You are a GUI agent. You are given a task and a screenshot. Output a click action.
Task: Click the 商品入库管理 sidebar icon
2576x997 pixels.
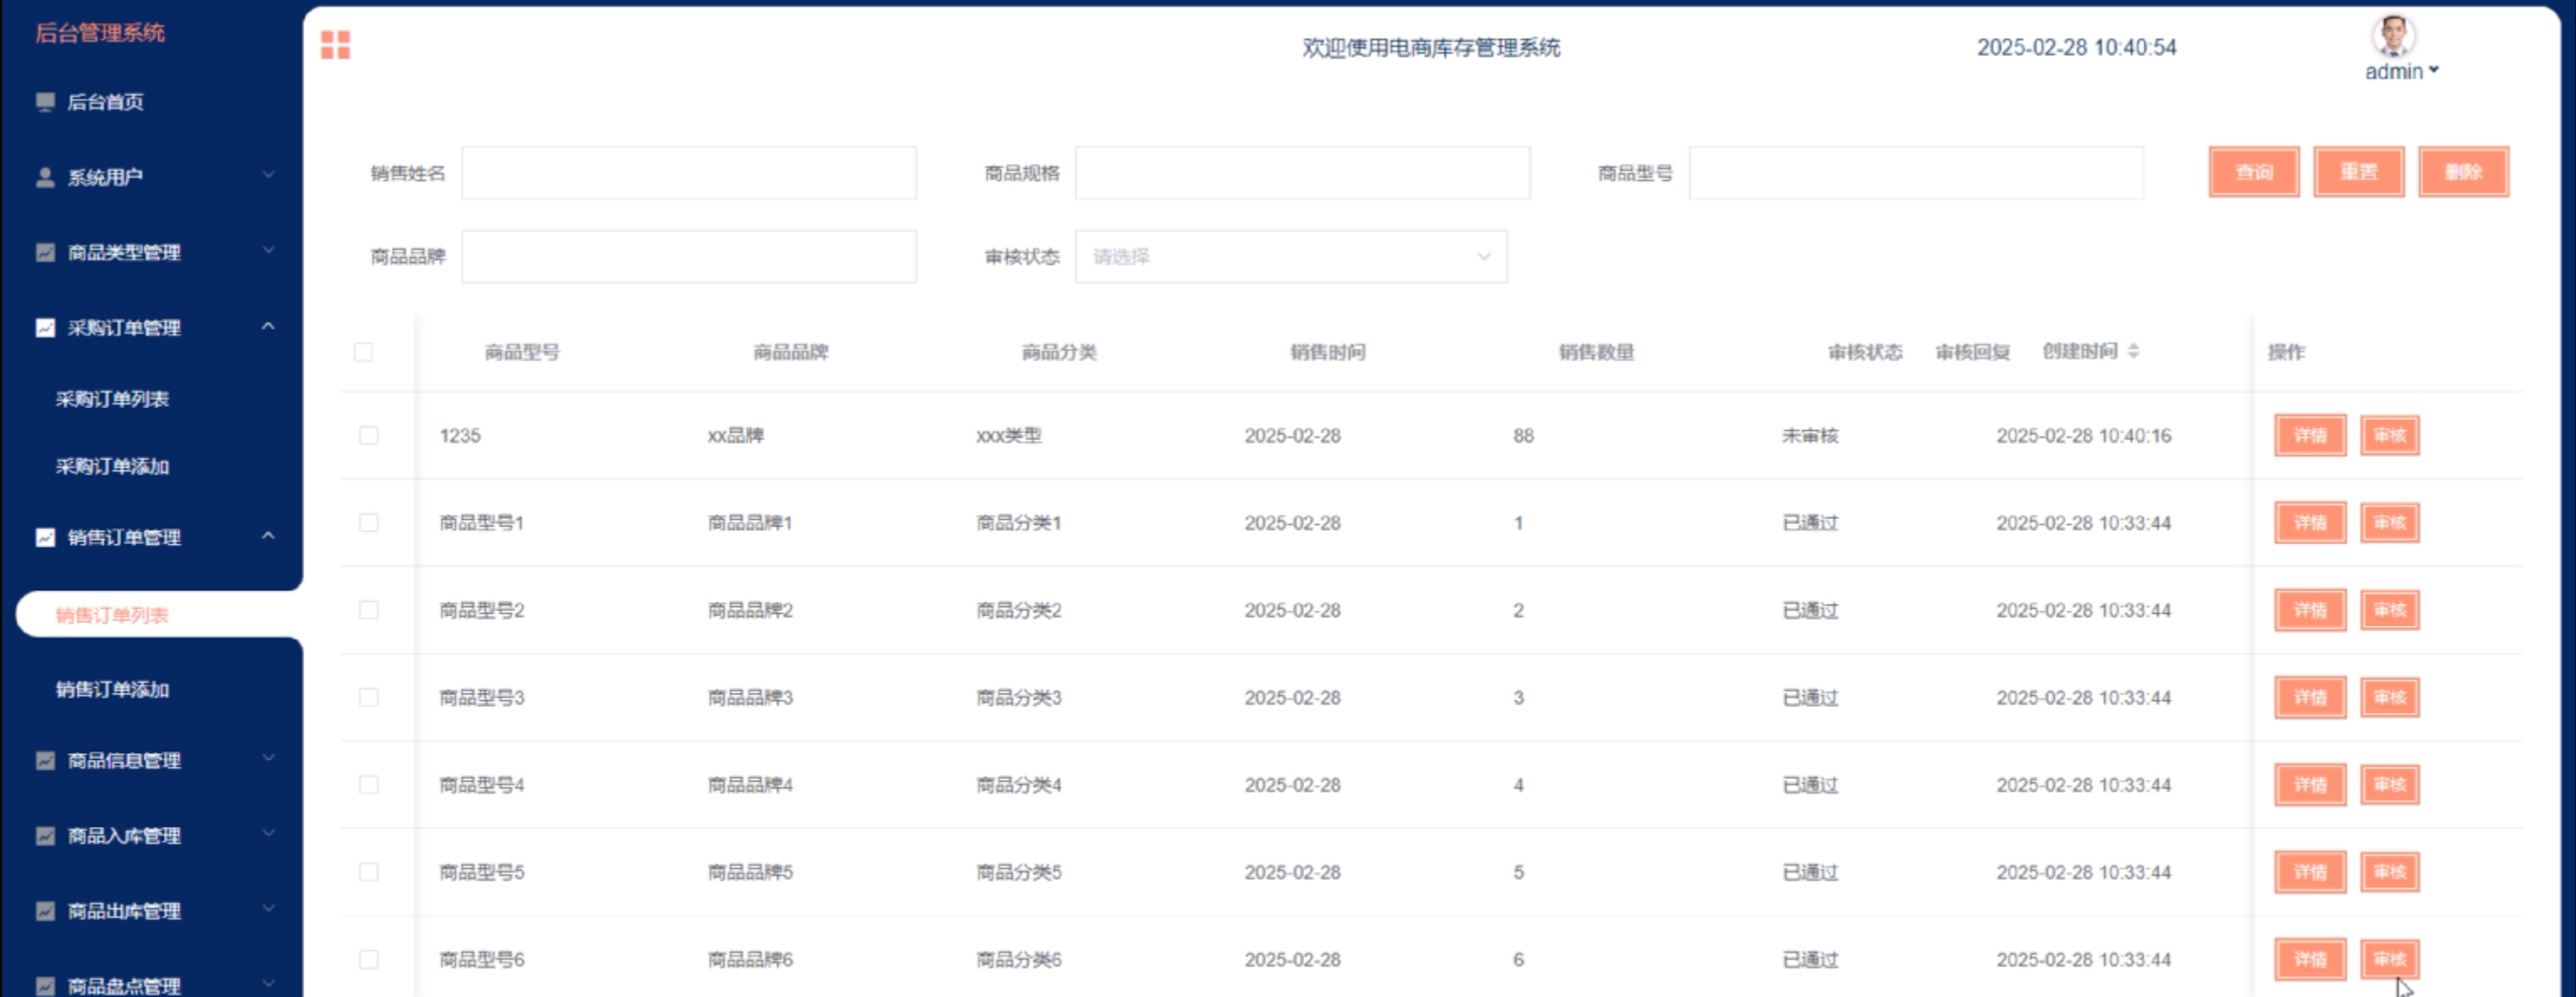45,835
